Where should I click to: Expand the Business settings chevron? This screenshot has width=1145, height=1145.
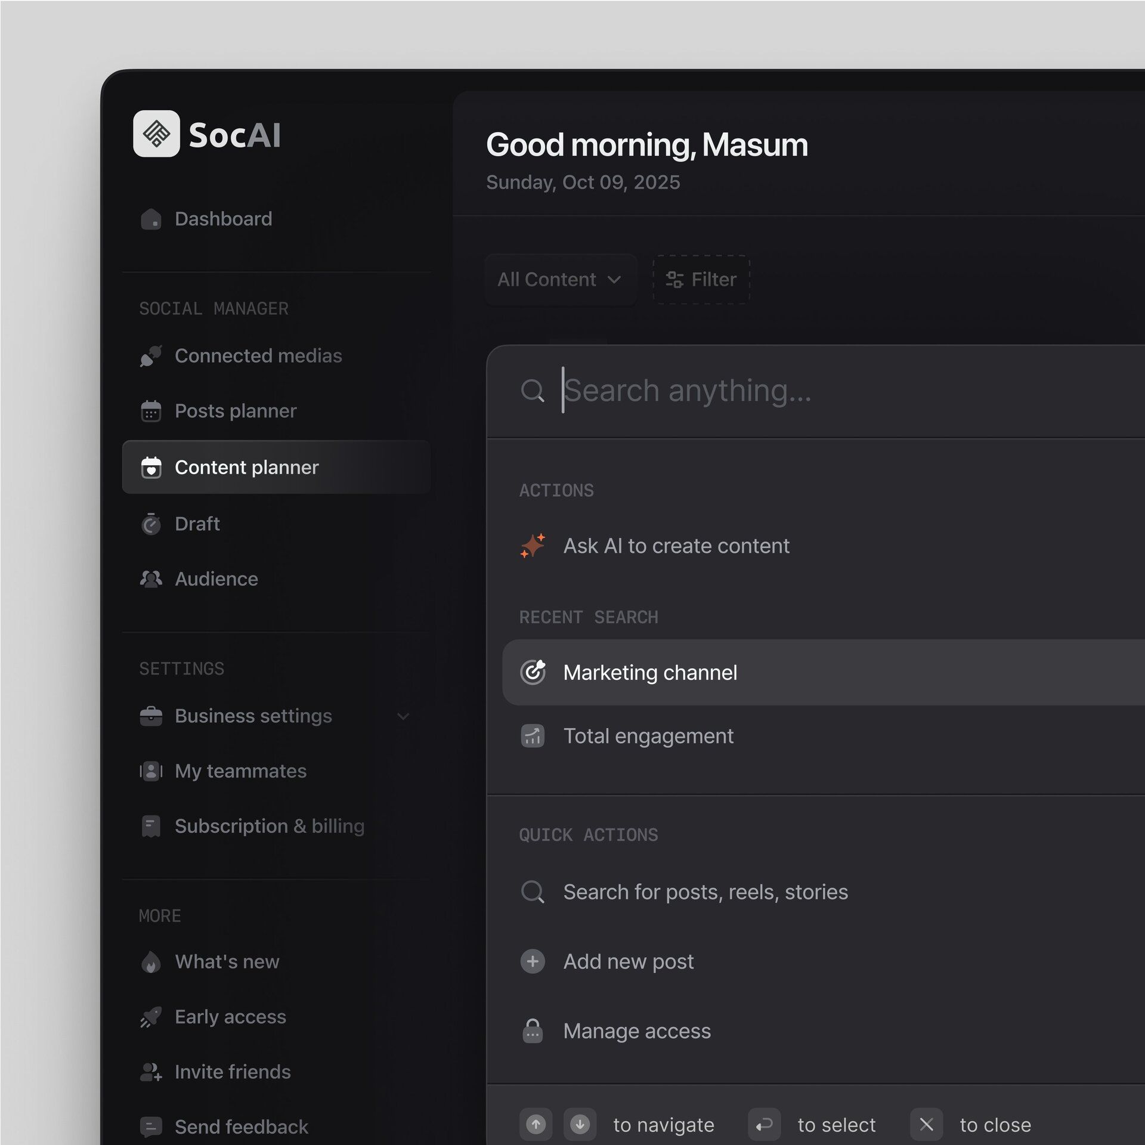point(403,716)
